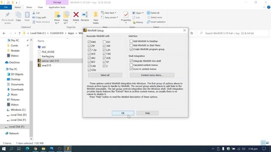Click Select none in ribbon
Image resolution: width=271 pixels, height=152 pixels.
(154, 17)
